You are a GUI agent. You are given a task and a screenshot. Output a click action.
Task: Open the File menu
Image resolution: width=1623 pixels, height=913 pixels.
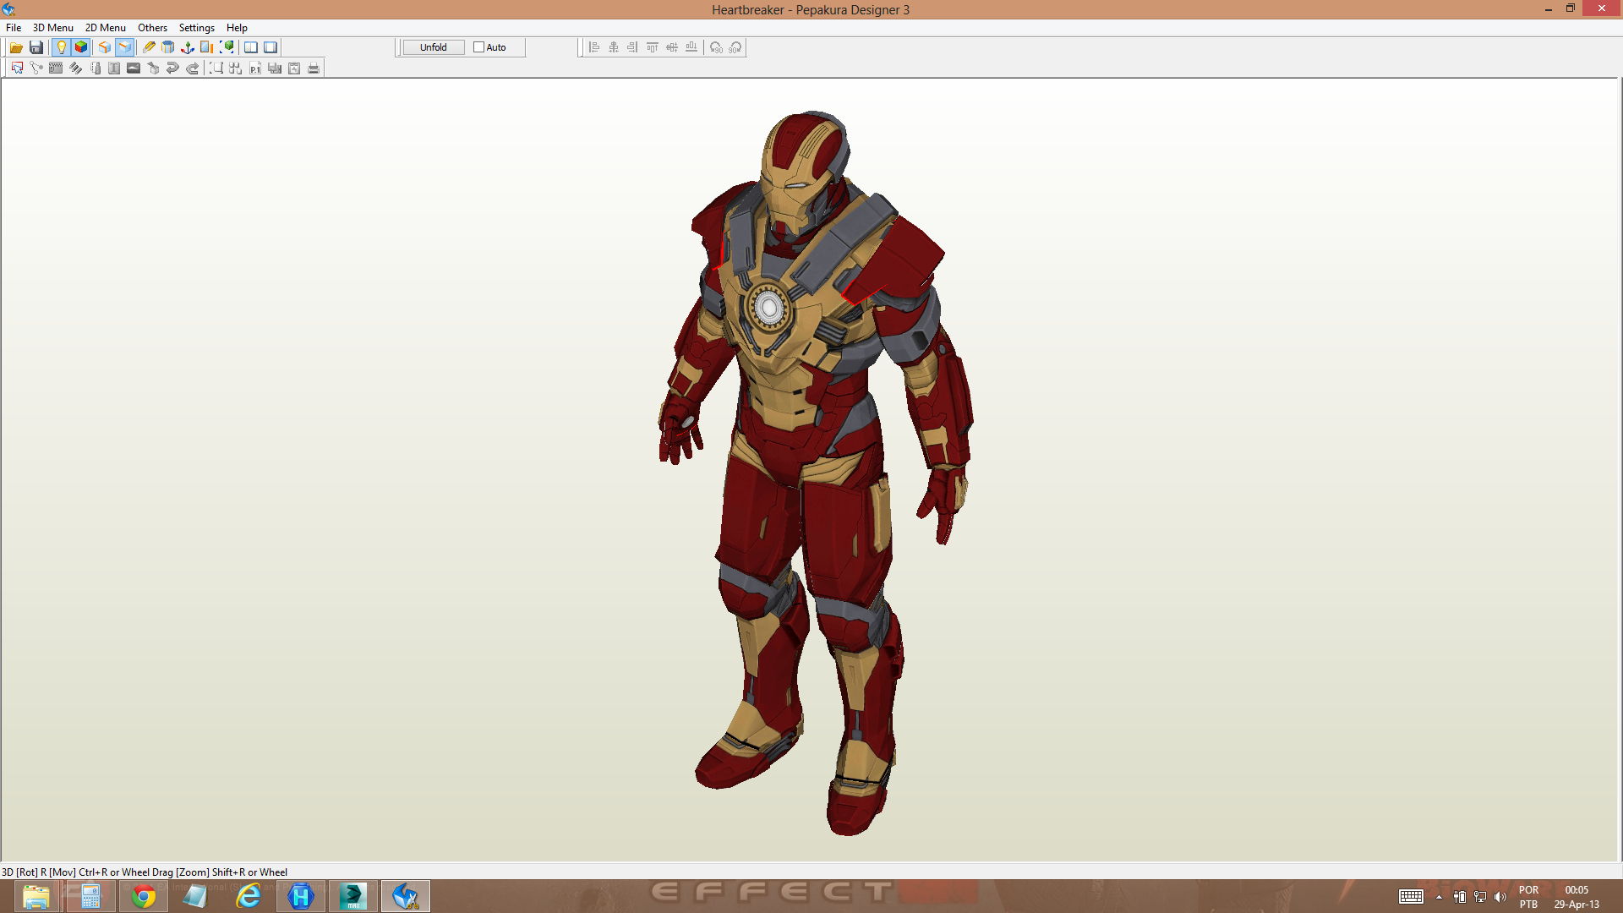(14, 28)
